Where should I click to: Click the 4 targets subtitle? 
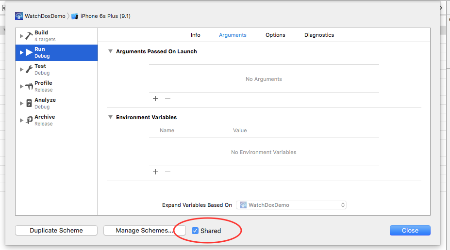pos(45,40)
